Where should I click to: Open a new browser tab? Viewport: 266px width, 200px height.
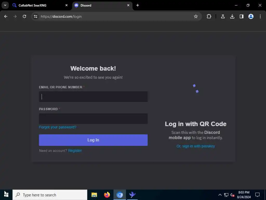pos(138,5)
